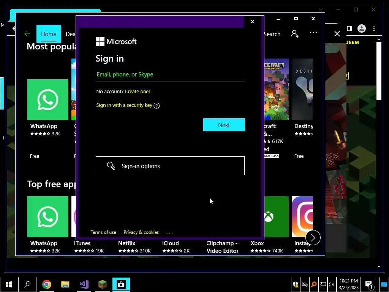Click the Clipchamp - Video Editor title
The width and height of the screenshot is (389, 292).
coord(222,247)
